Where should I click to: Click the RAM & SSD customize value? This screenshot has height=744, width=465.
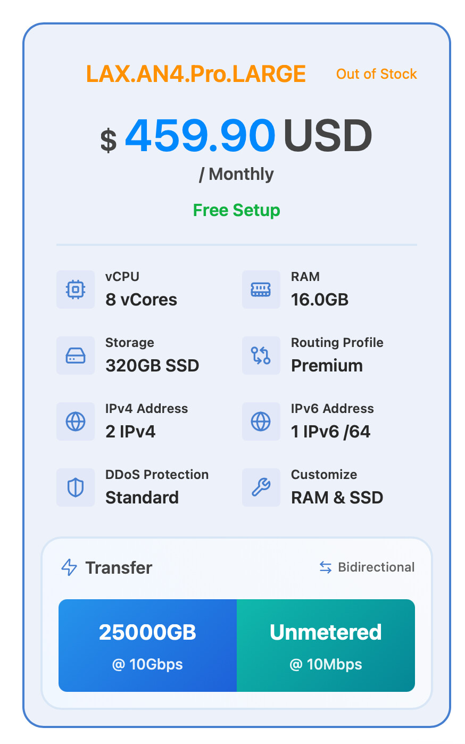337,498
